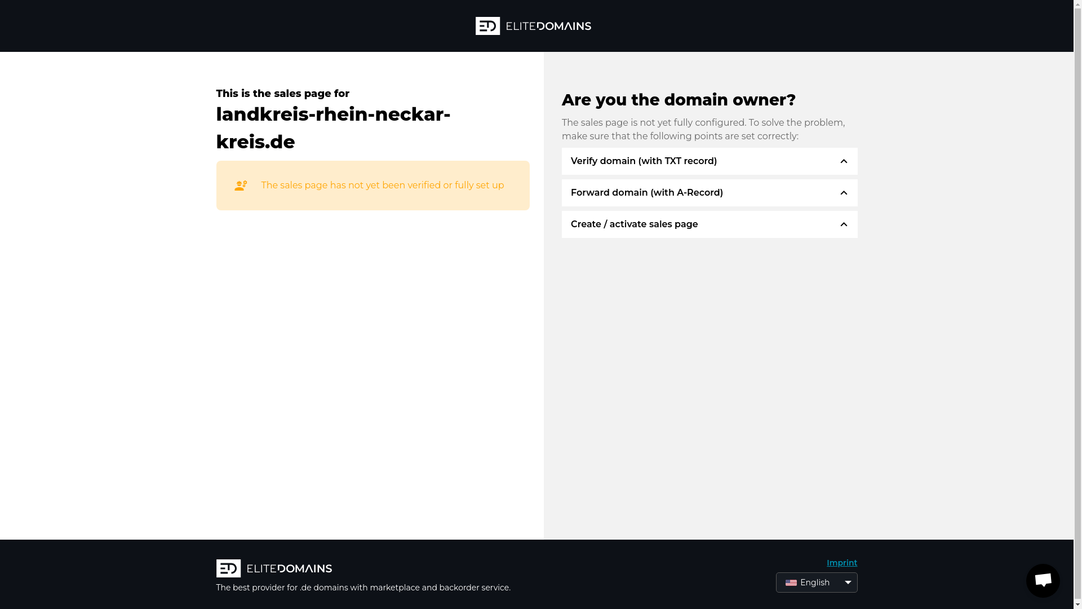Click the page vertical scrollbar

click(x=1077, y=304)
